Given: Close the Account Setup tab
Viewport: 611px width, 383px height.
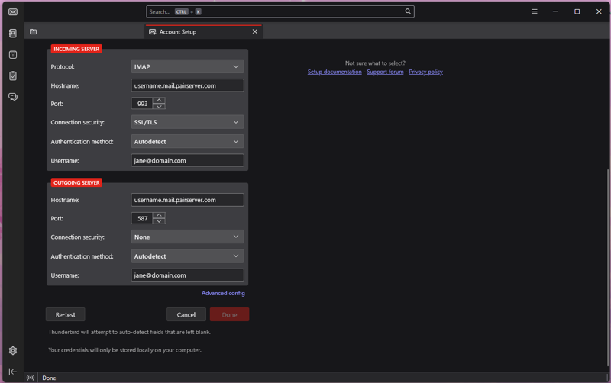Looking at the screenshot, I should [255, 32].
